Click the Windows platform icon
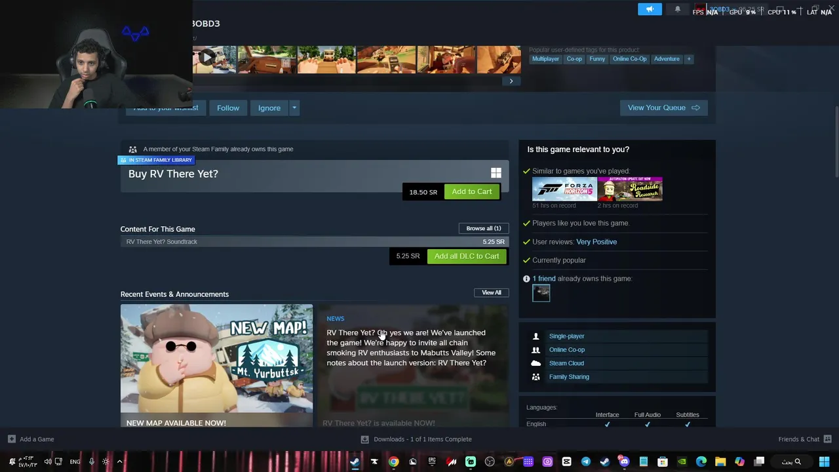 click(496, 173)
